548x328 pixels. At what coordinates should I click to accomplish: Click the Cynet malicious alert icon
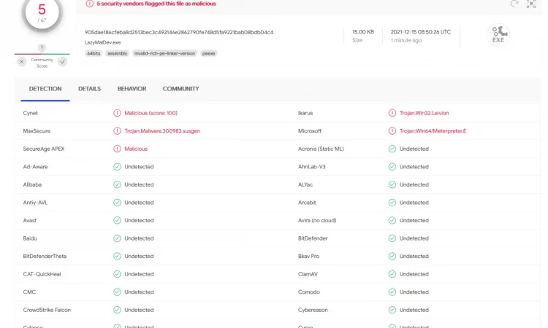click(117, 113)
